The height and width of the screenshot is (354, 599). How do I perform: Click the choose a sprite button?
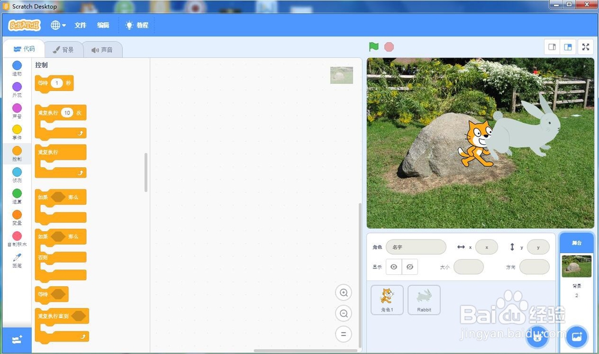pos(537,337)
